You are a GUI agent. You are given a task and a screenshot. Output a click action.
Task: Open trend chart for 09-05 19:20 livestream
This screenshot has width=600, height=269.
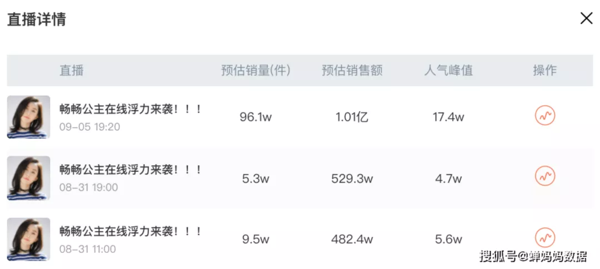click(x=544, y=116)
